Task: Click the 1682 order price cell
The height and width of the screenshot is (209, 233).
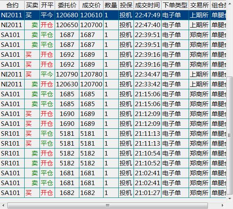Action: pos(67,193)
